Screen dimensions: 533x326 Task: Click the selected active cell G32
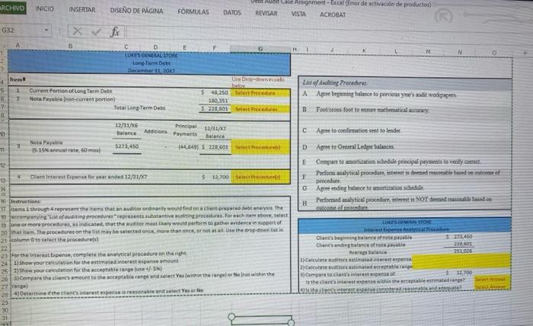pos(261,320)
